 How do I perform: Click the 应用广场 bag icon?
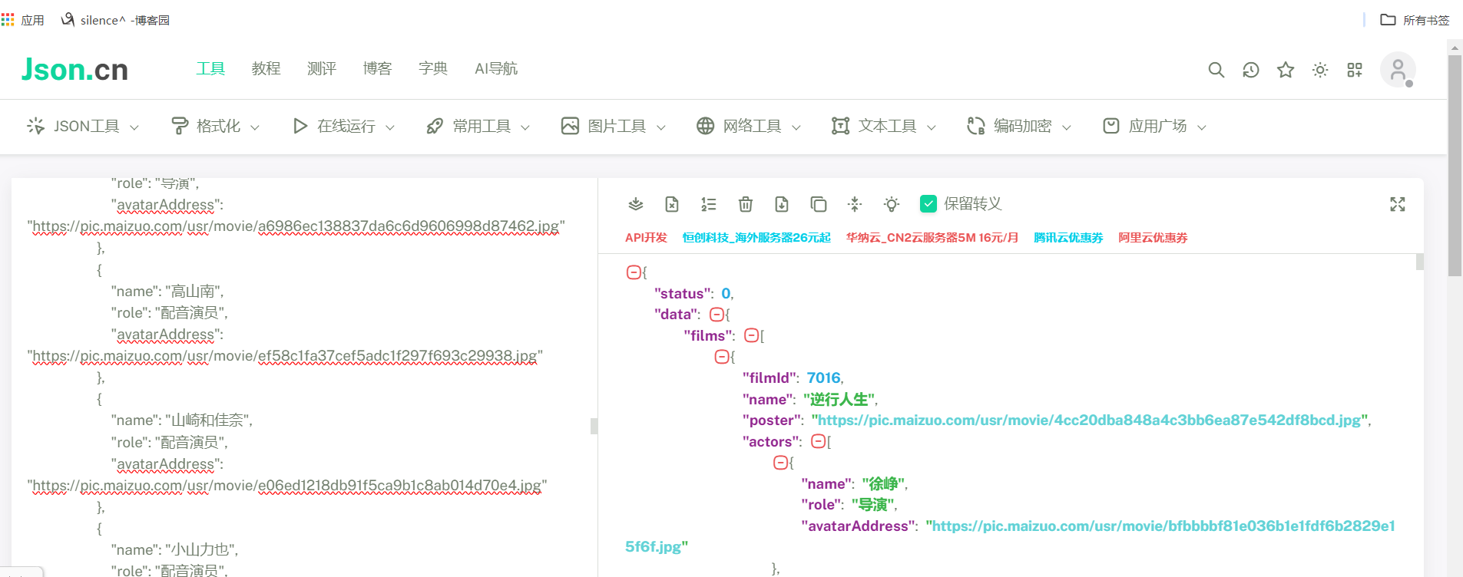click(x=1110, y=126)
